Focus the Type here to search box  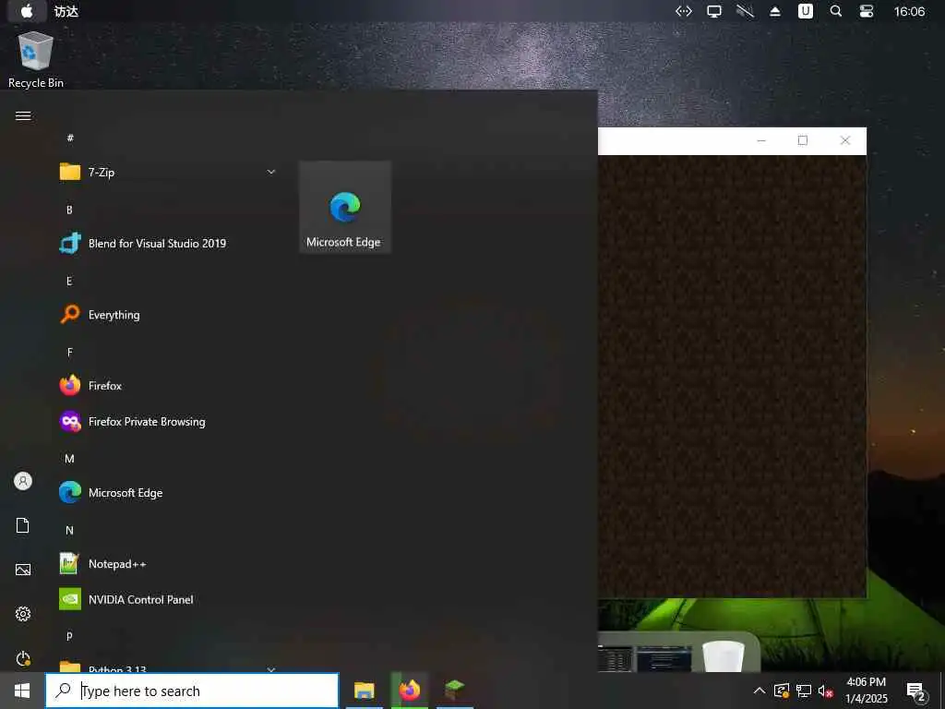coord(192,691)
